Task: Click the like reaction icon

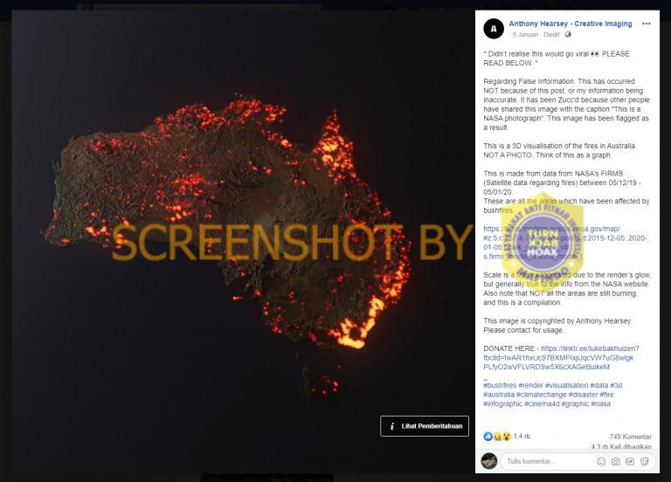Action: (488, 437)
